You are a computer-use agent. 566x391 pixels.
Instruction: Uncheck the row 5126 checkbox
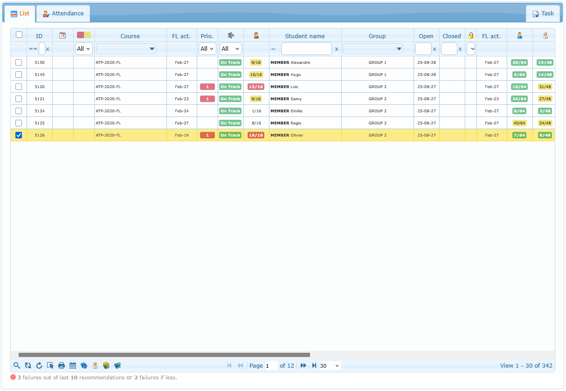[x=19, y=135]
